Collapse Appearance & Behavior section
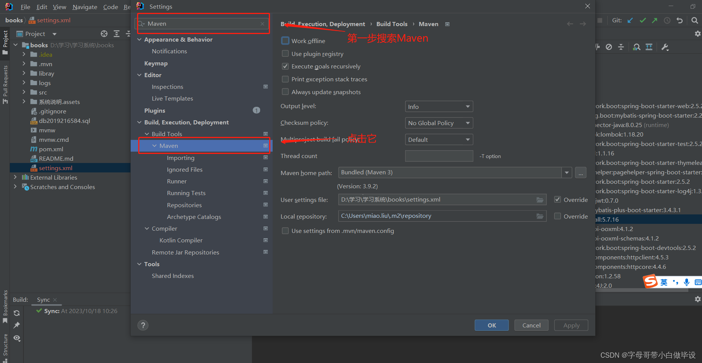Viewport: 702px width, 363px height. [139, 39]
